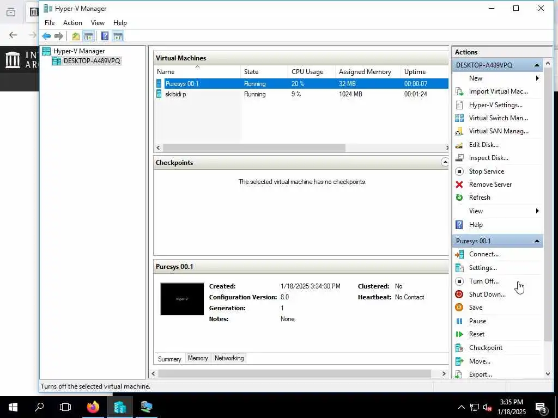This screenshot has height=418, width=558.
Task: Click the muted volume tray icon
Action: pyautogui.click(x=487, y=408)
